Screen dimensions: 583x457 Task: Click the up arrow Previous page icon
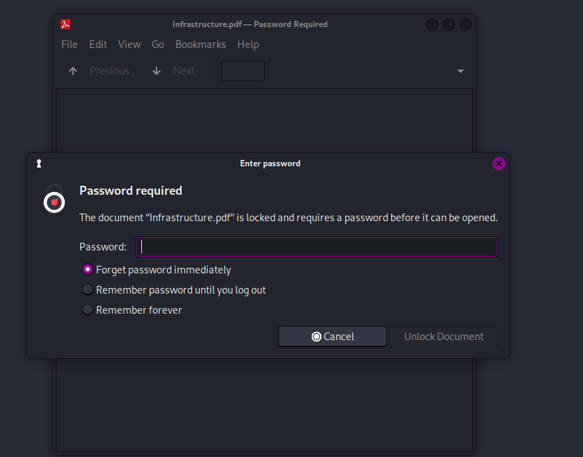[73, 71]
